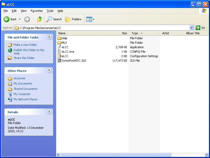Collapse the Details panel
The height and width of the screenshot is (158, 210).
pos(49,111)
